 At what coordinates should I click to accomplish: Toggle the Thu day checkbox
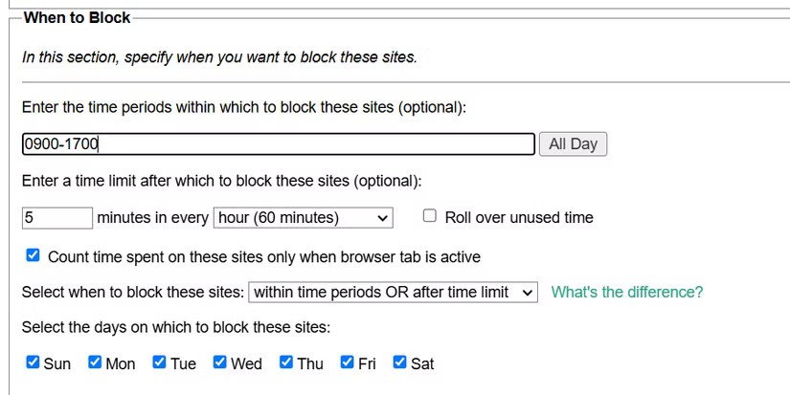click(286, 362)
